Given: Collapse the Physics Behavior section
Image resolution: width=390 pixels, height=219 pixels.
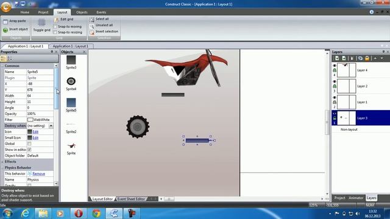Looking at the screenshot, I should pyautogui.click(x=2, y=168).
